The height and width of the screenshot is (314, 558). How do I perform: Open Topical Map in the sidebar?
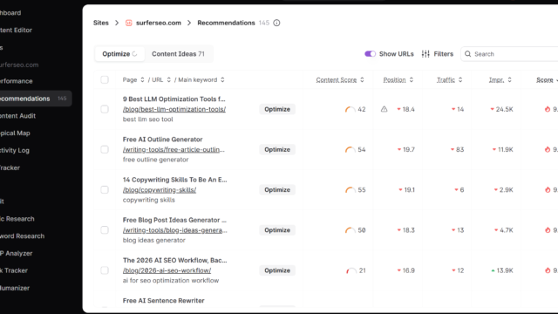point(15,133)
